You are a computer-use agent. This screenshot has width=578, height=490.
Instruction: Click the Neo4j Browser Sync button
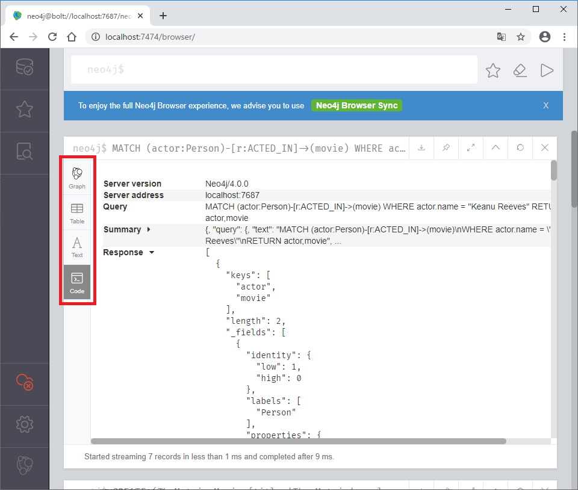tap(356, 105)
